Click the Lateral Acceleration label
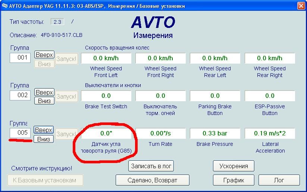This screenshot has height=192, width=307. [x=270, y=147]
